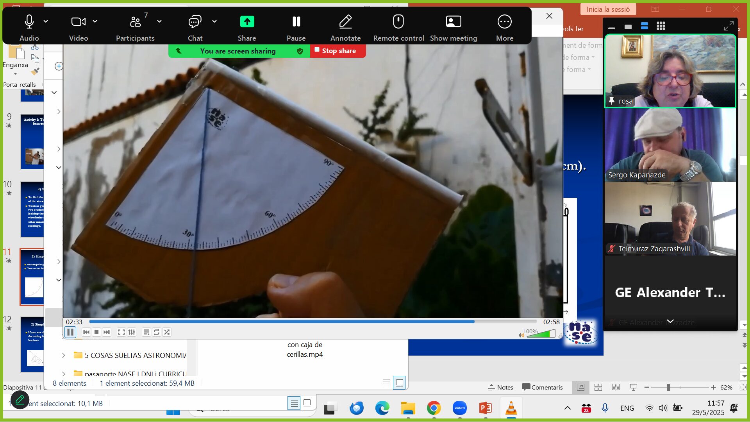The width and height of the screenshot is (750, 422).
Task: Open video options dropdown arrow in Zoom
Action: click(95, 21)
